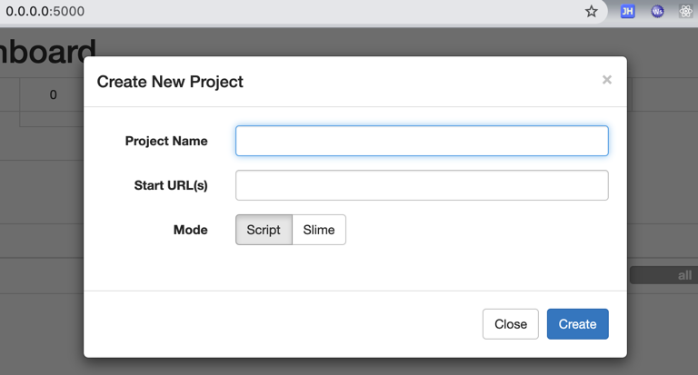Switch mode to Slime

point(319,230)
